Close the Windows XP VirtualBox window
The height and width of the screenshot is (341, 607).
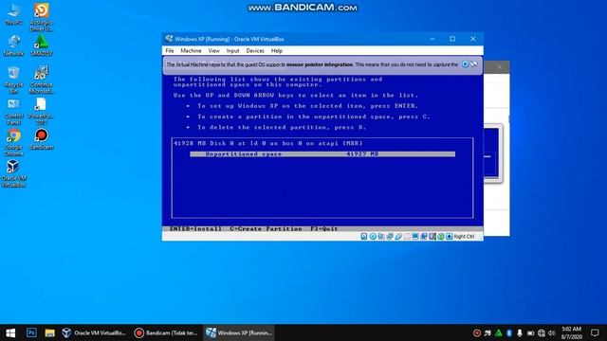[473, 39]
